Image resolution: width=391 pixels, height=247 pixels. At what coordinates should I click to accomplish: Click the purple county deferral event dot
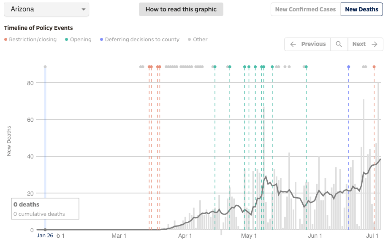(349, 67)
